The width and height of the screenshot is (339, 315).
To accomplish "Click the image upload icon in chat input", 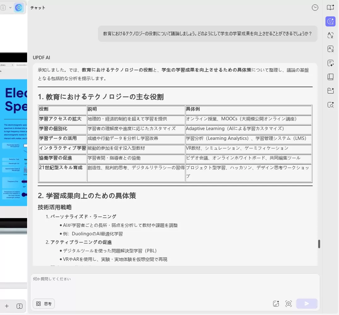I will tap(276, 304).
